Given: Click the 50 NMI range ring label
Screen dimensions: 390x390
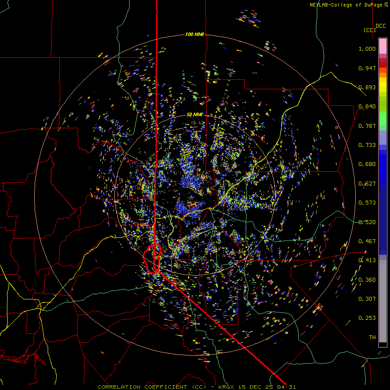Looking at the screenshot, I should point(195,114).
